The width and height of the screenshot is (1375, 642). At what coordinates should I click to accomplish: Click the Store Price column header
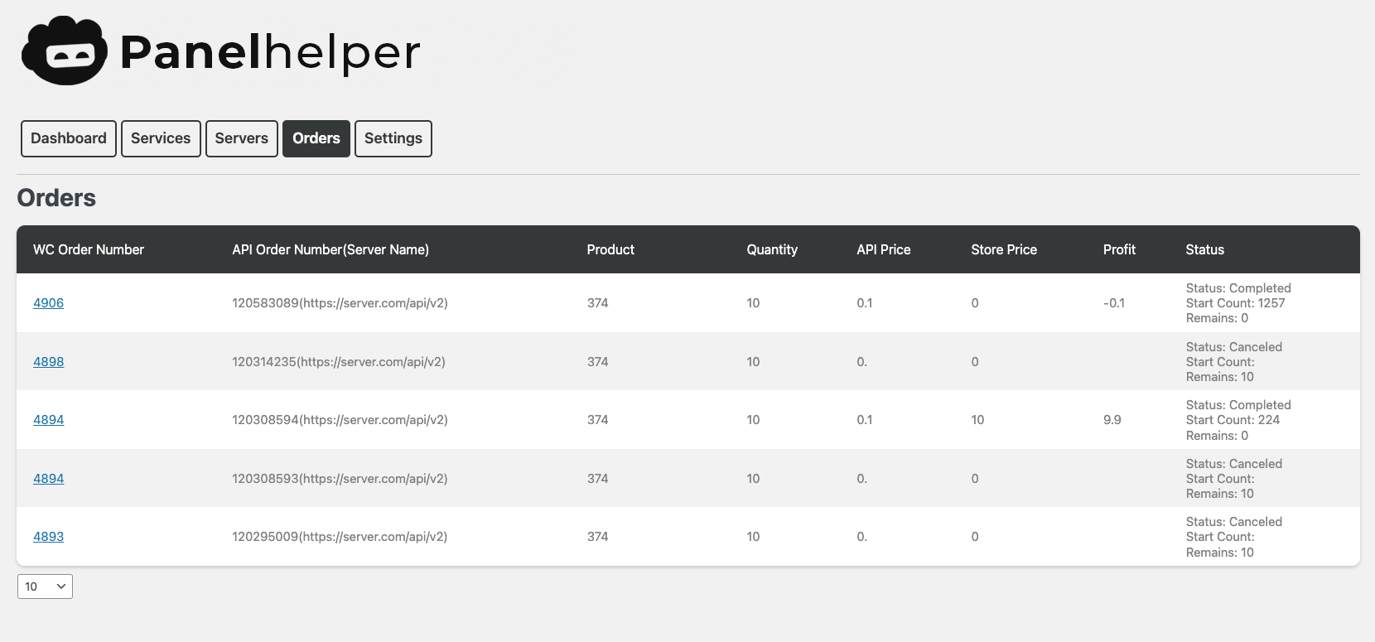tap(1004, 249)
